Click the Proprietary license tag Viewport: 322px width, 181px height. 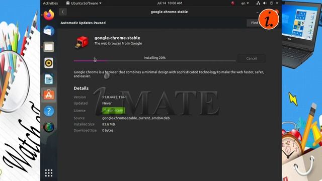point(113,111)
